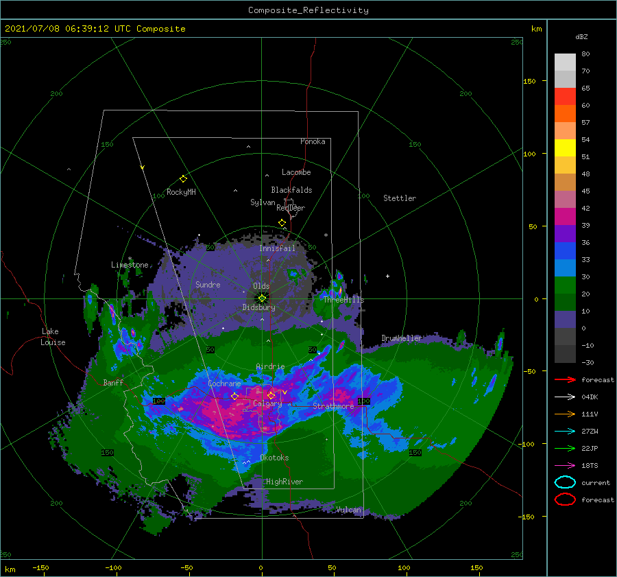617x577 pixels.
Task: Click the yellow diamond marker under Cochrane
Action: point(234,396)
